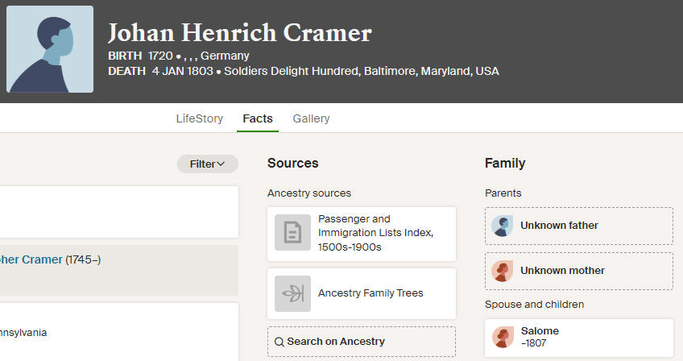Click the Search on Ancestry button
This screenshot has width=683, height=361.
(x=362, y=342)
